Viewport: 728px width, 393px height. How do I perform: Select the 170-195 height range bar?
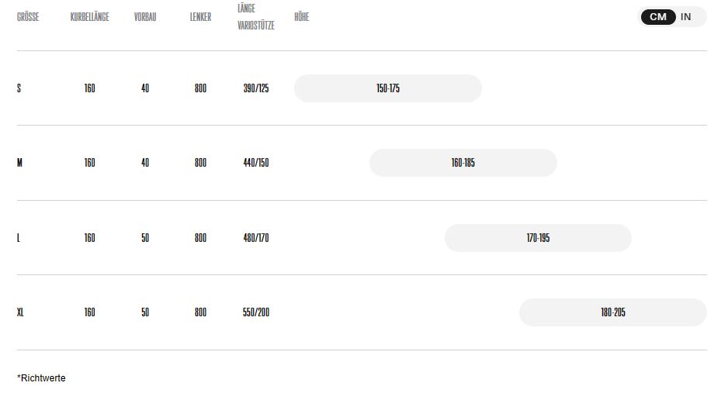click(538, 238)
